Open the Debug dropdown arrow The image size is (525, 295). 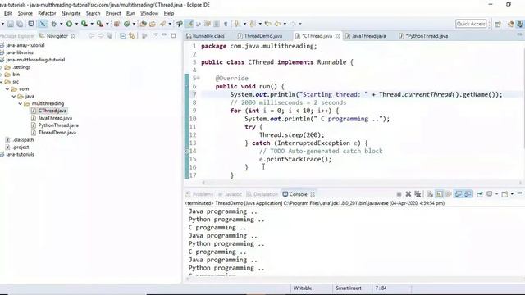pyautogui.click(x=61, y=24)
